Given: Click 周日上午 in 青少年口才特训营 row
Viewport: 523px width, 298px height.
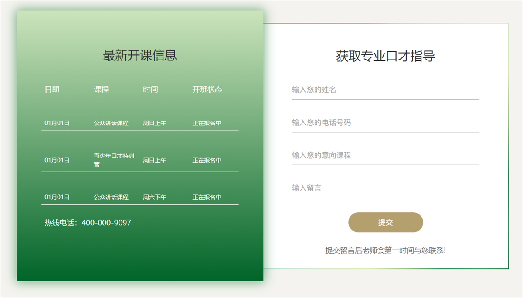Looking at the screenshot, I should pyautogui.click(x=155, y=160).
